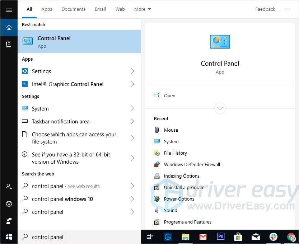Open Slack from the taskbar
This screenshot has height=244, width=299.
(273, 237)
